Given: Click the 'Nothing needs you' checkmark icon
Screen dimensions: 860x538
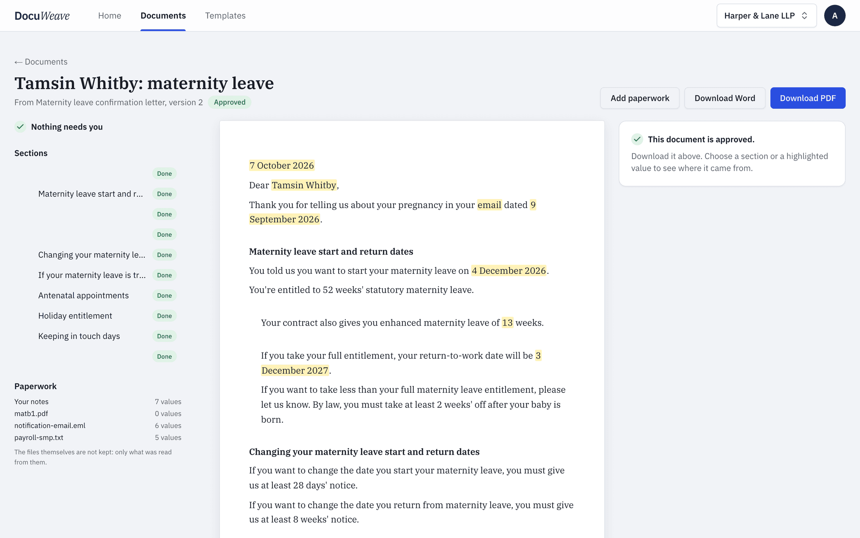Looking at the screenshot, I should click(20, 127).
